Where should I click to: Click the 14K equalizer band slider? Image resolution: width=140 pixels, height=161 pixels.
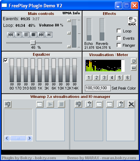75,70
